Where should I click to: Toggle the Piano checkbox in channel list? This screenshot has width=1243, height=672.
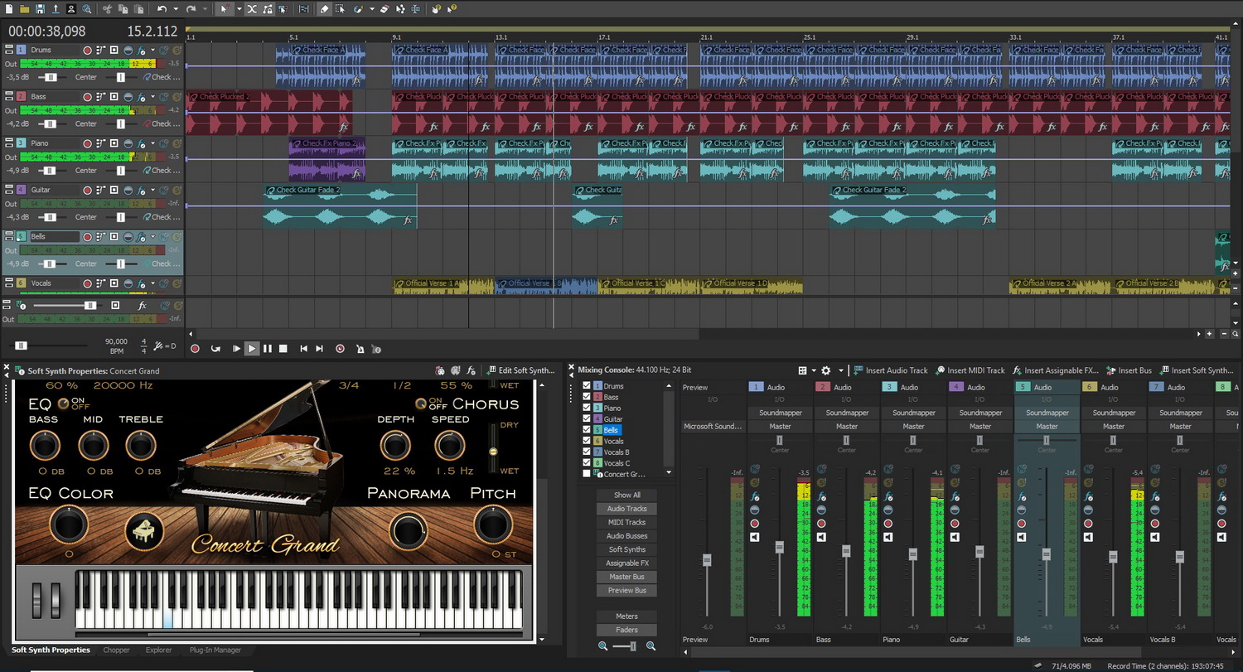[588, 408]
